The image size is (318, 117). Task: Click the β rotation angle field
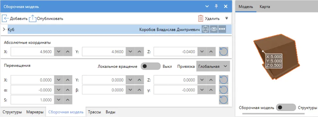[x=104, y=90]
